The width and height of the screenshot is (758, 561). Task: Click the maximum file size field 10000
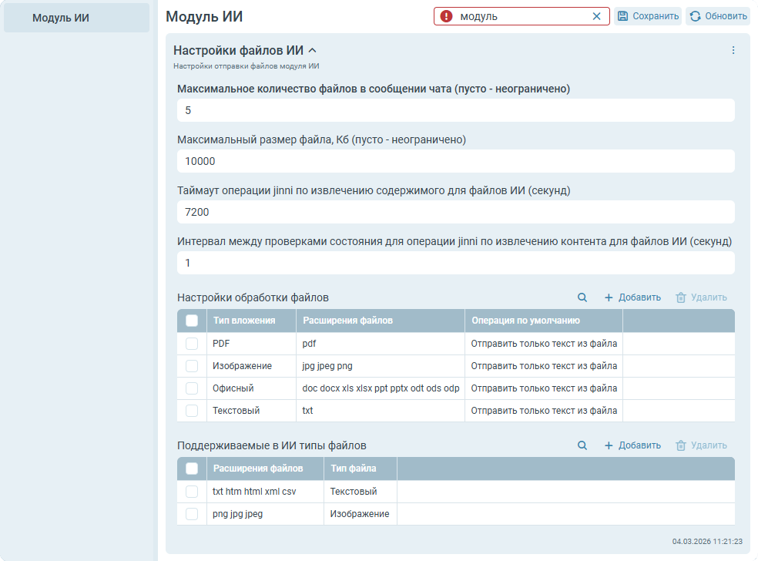tap(456, 161)
